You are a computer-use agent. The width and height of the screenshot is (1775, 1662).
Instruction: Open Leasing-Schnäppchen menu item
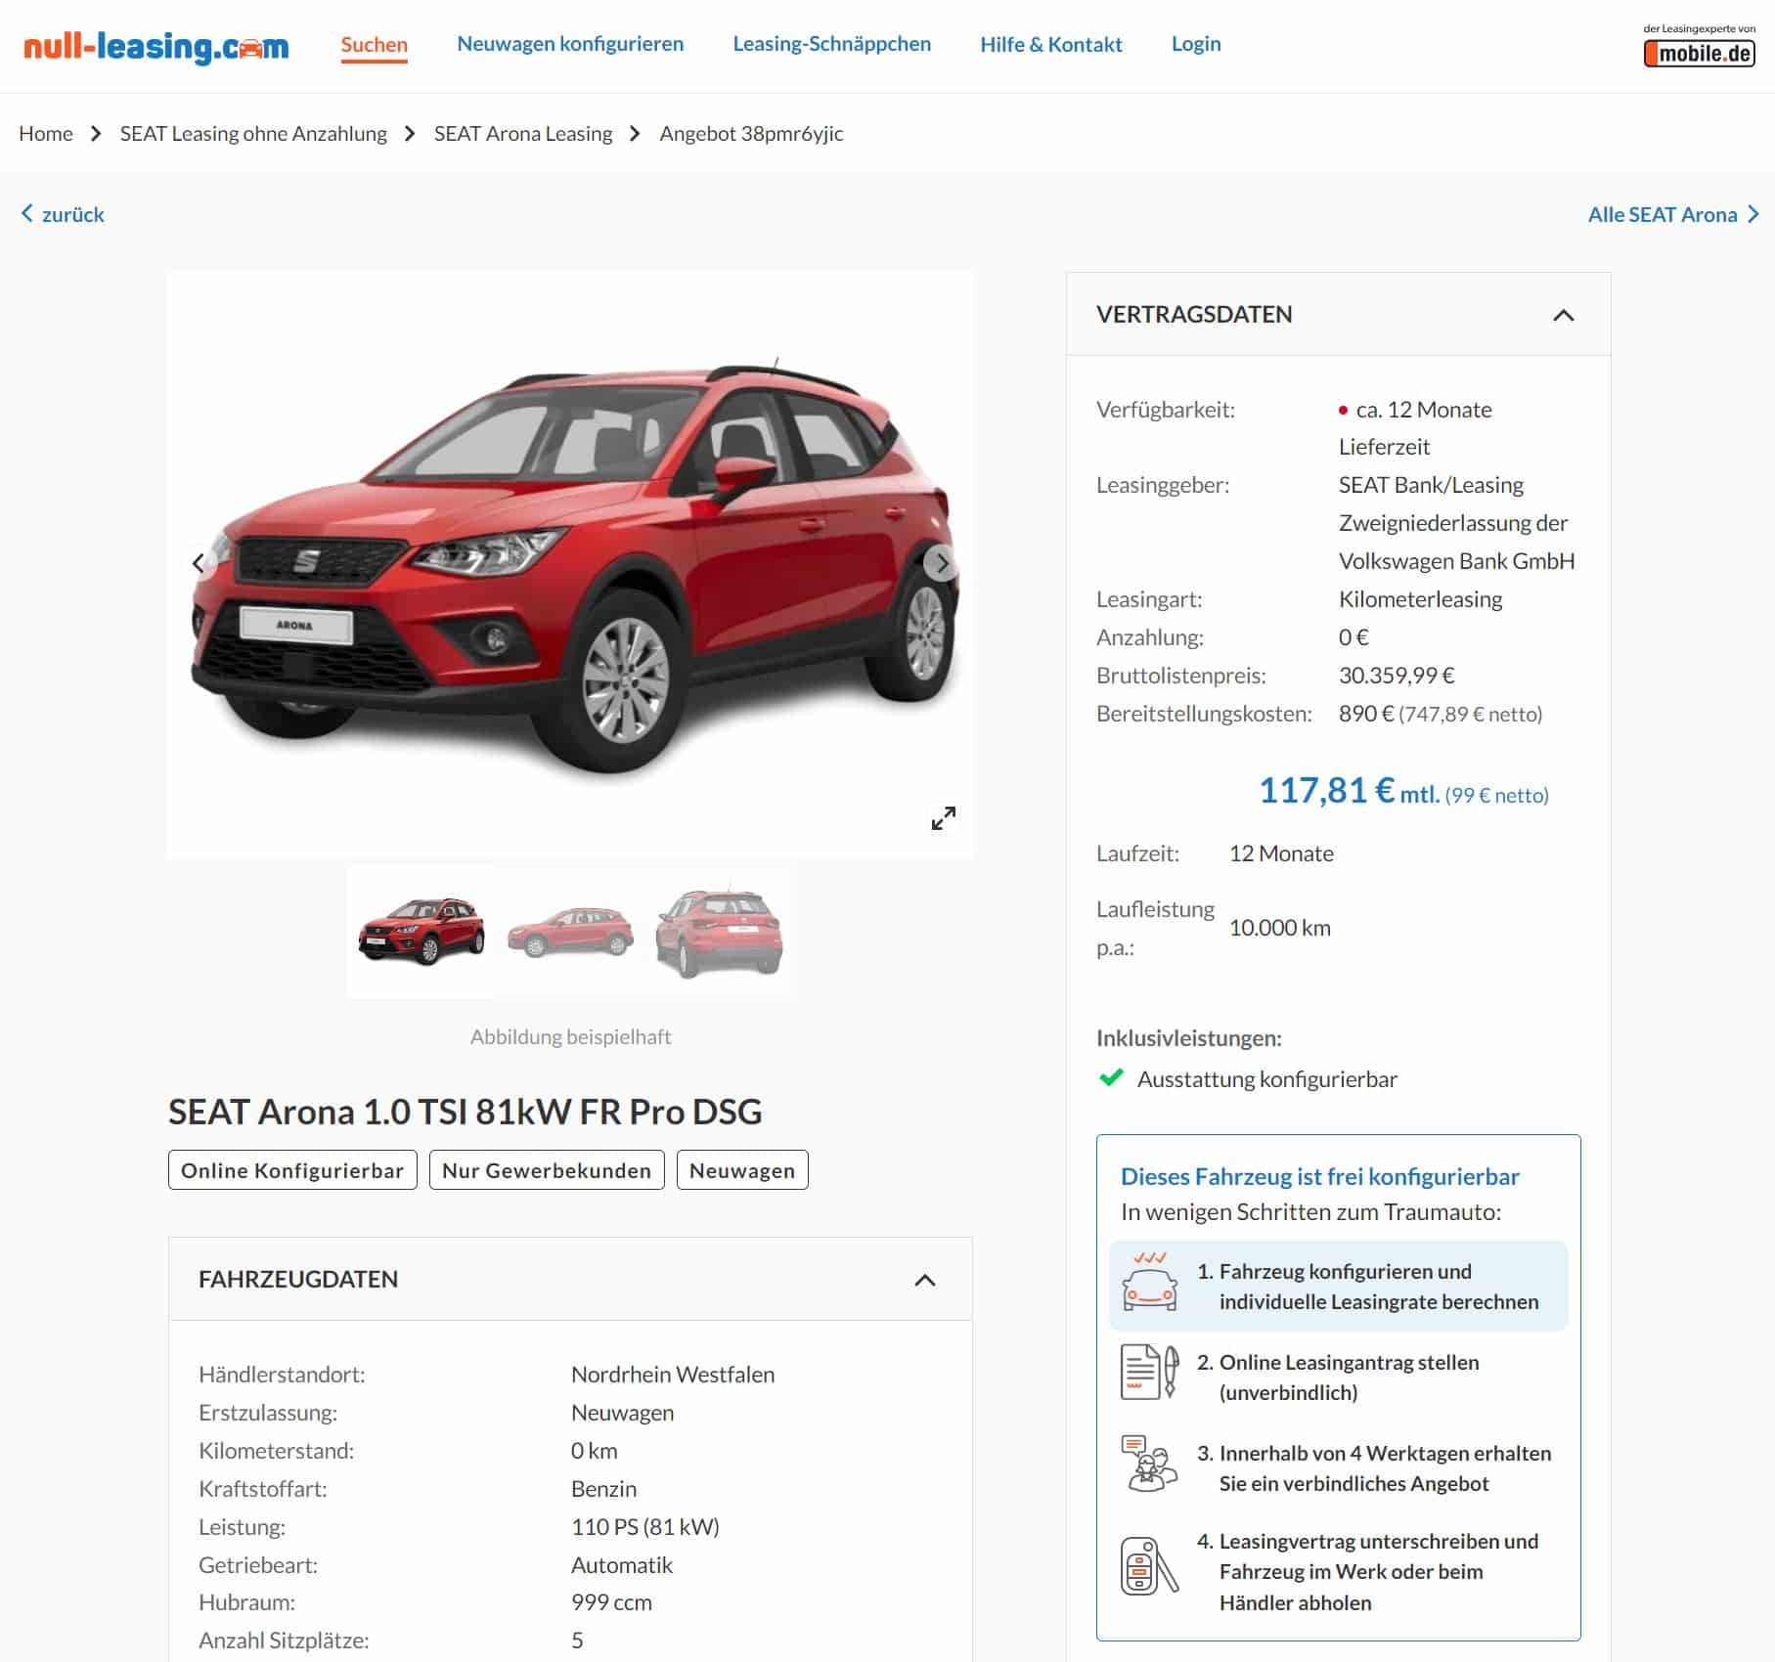831,44
